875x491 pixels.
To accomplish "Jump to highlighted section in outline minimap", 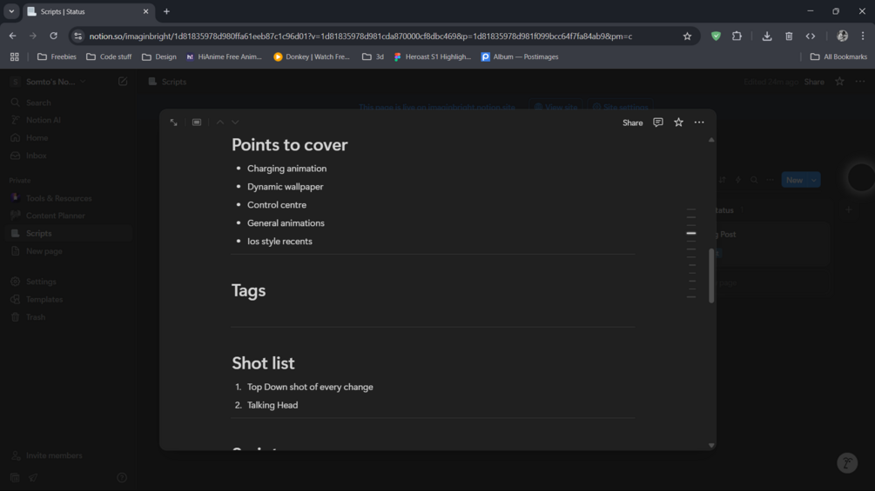I will [x=690, y=233].
